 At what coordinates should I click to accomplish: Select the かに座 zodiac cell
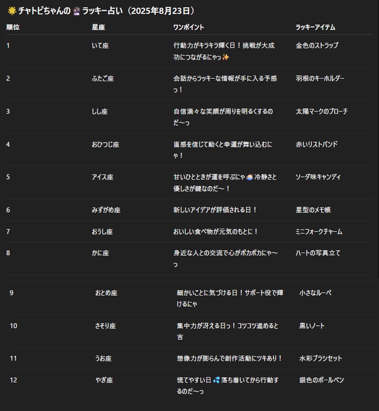(100, 253)
